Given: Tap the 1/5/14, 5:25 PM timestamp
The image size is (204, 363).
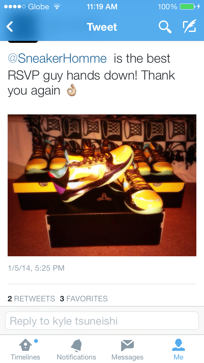Looking at the screenshot, I should [x=36, y=268].
